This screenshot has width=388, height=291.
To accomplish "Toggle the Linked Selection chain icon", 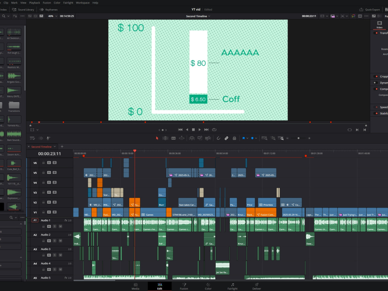I will click(x=226, y=139).
